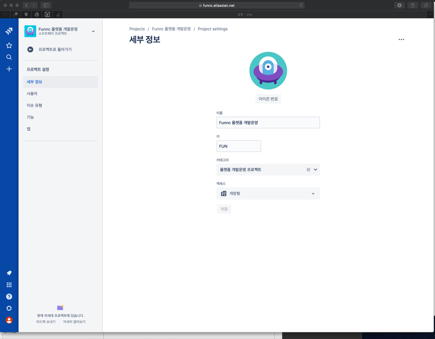The height and width of the screenshot is (339, 435).
Task: Click Projects breadcrumb link
Action: (x=137, y=29)
